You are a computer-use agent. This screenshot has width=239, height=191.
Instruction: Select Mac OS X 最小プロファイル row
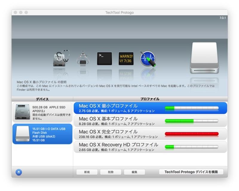coord(150,108)
